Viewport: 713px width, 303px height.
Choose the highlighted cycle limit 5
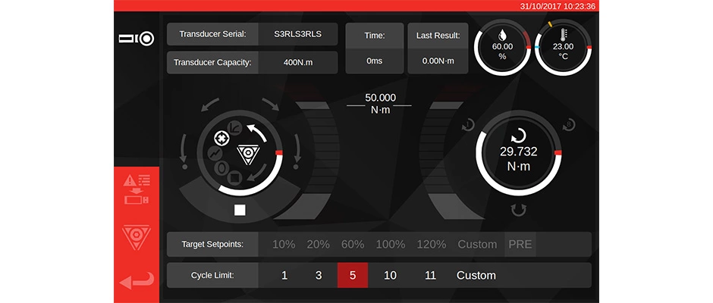click(x=353, y=276)
